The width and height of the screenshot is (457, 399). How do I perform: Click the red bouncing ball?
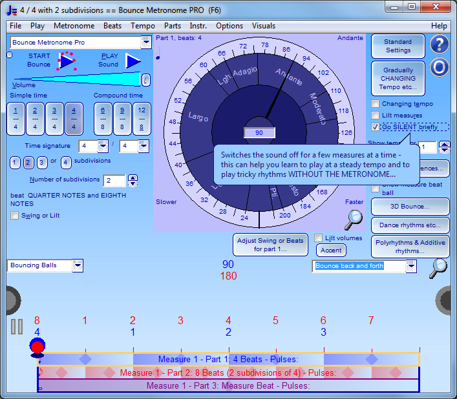pyautogui.click(x=37, y=346)
